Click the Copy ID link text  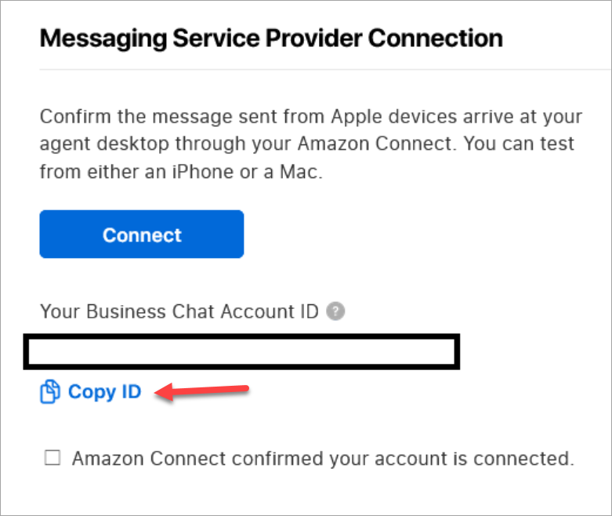tap(104, 392)
